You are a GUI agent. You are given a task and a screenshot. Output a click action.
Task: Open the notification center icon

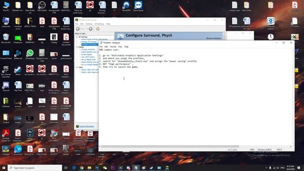[299, 168]
